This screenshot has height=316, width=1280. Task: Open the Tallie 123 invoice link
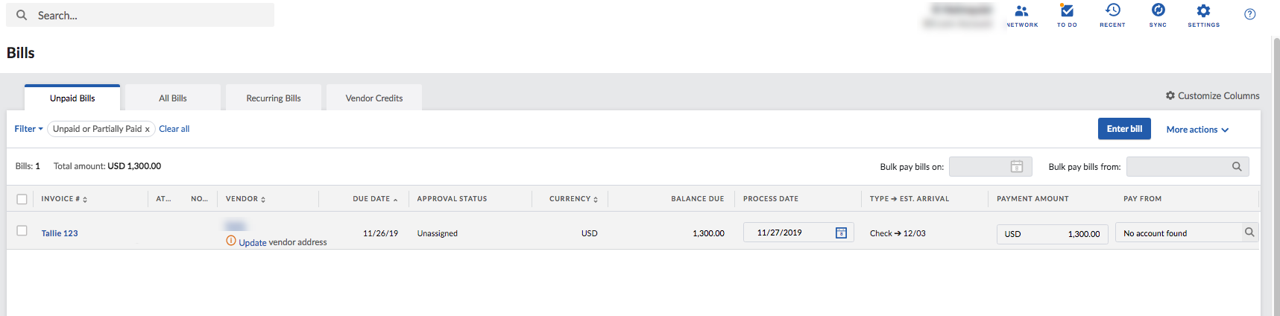pos(60,233)
